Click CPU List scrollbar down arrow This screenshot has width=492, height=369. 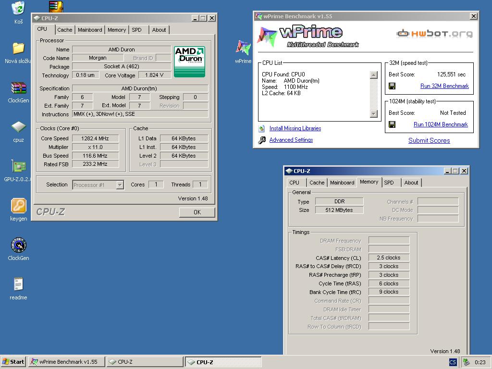[374, 113]
